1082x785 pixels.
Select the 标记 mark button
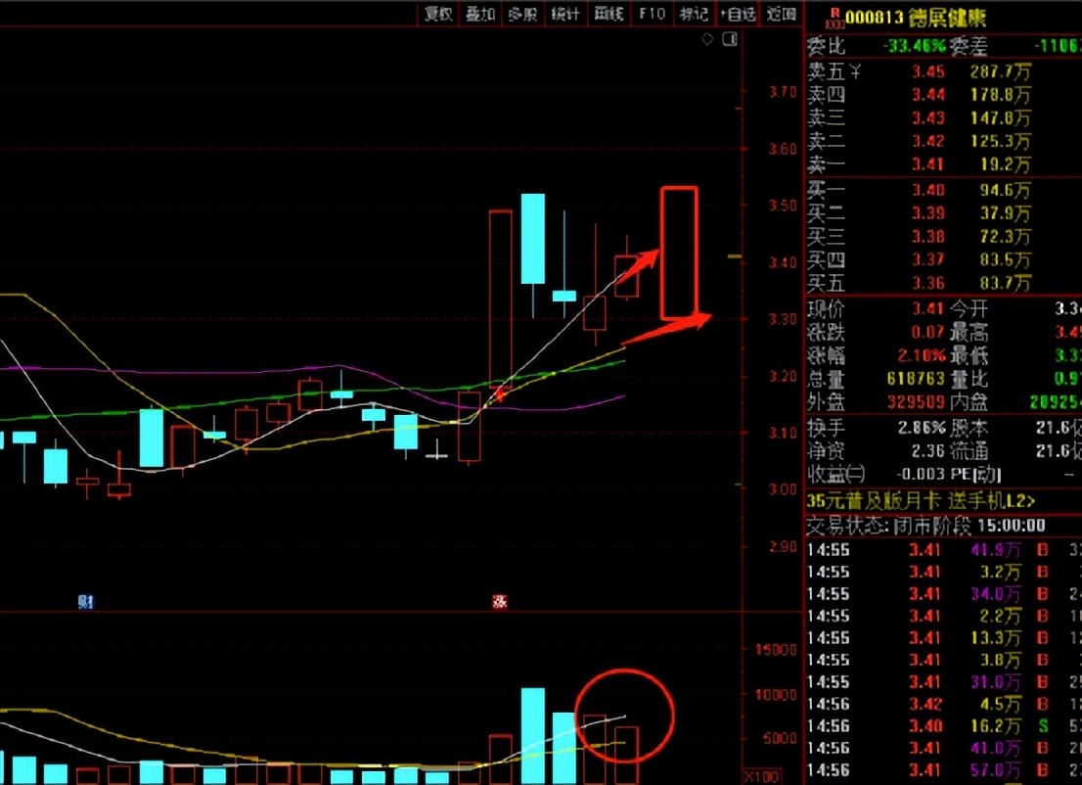tap(694, 14)
